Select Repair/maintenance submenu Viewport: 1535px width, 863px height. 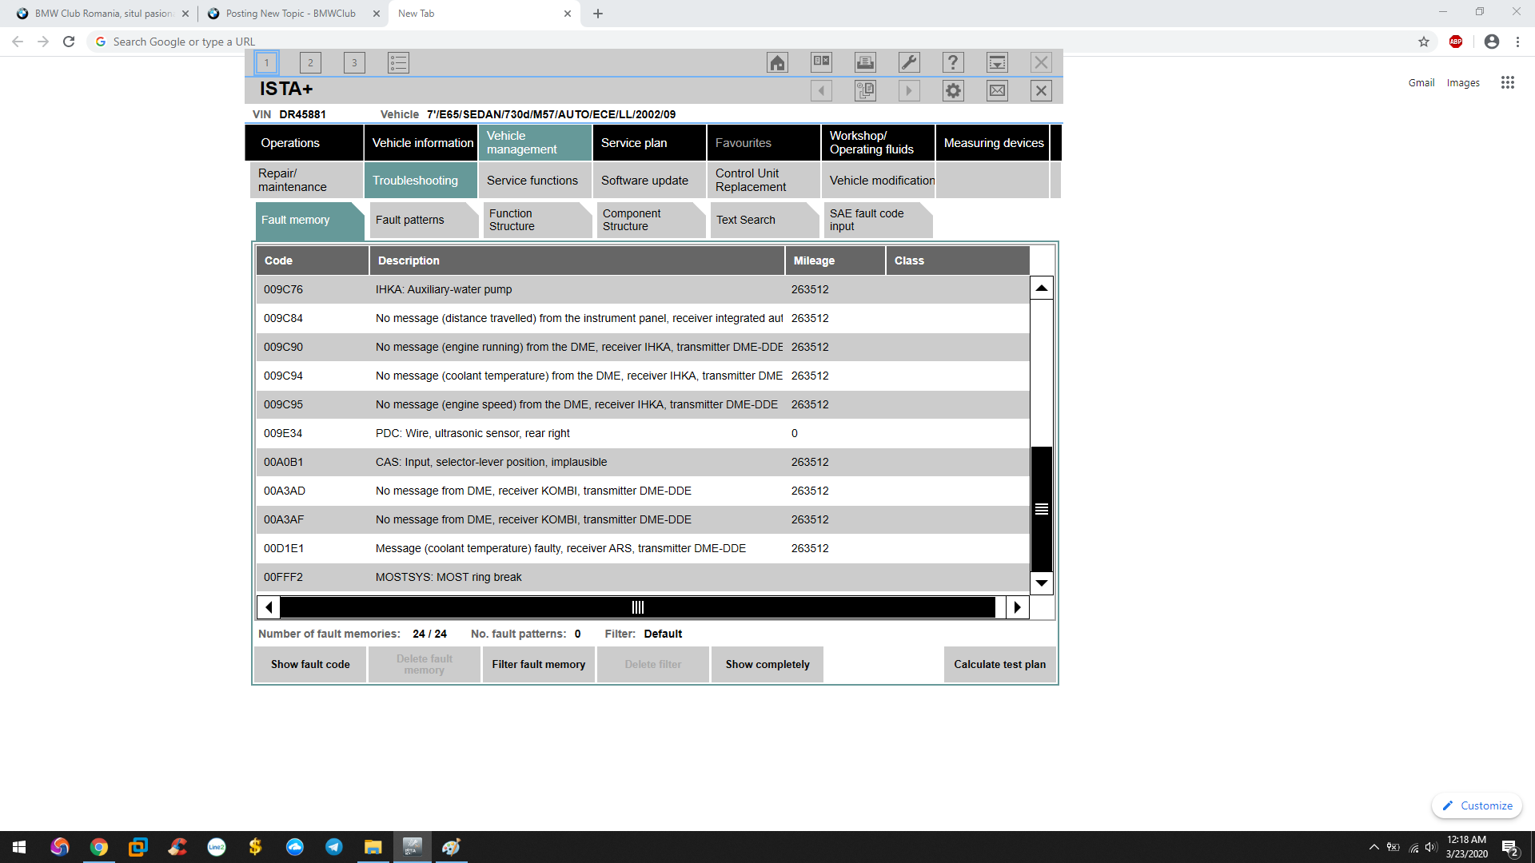tap(306, 181)
